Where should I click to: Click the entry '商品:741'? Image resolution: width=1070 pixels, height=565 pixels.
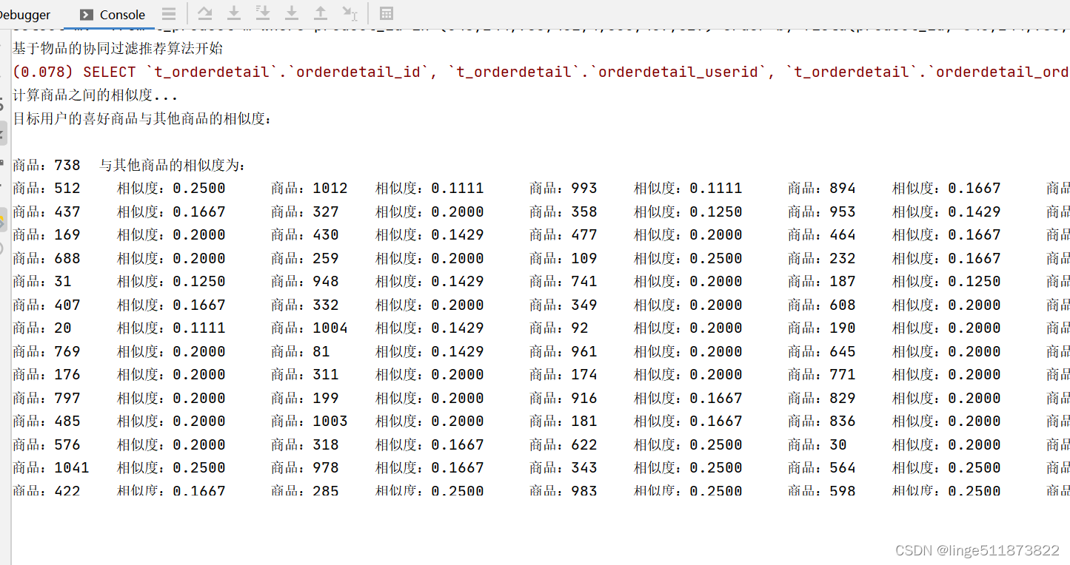(564, 281)
